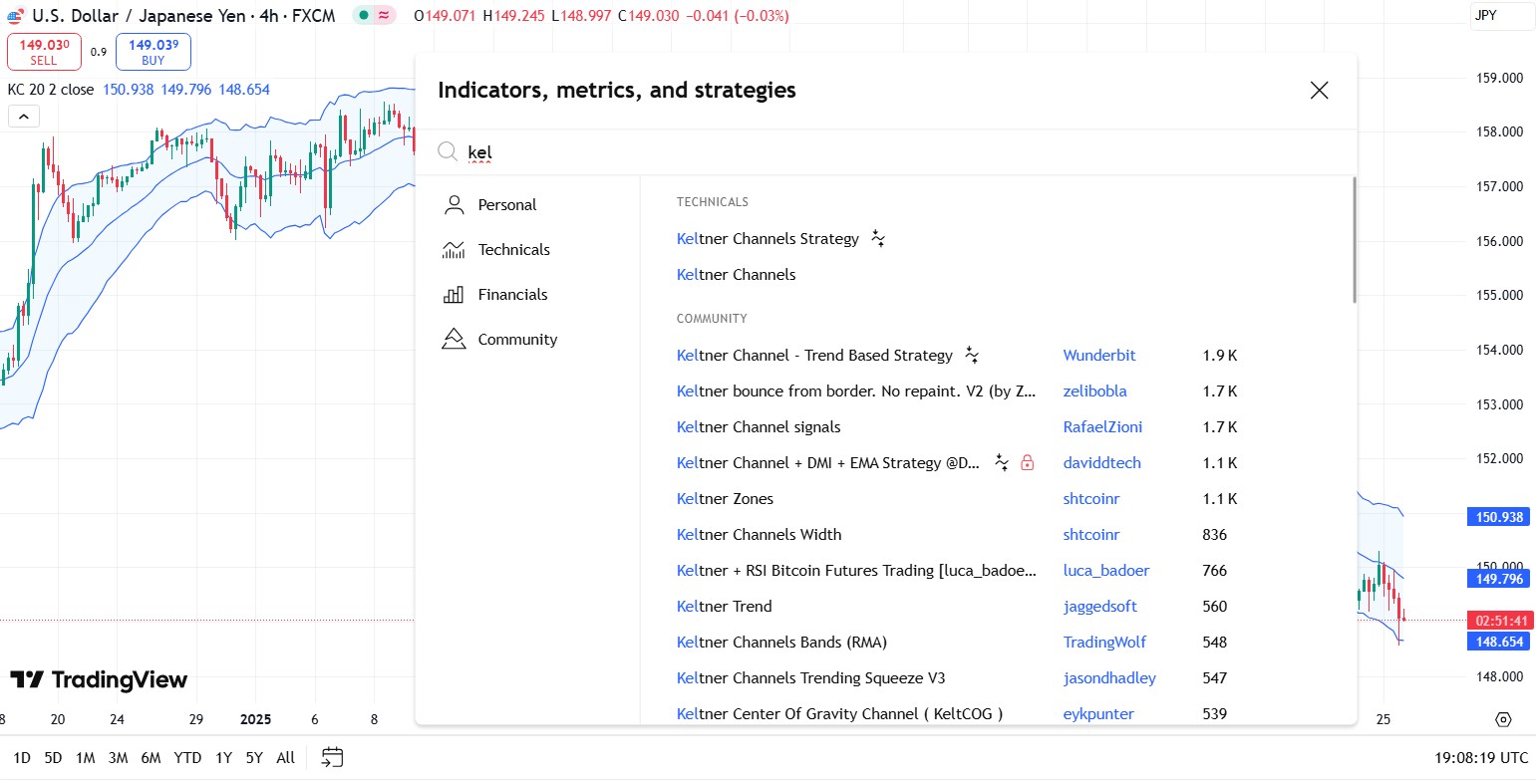The image size is (1536, 780).
Task: Open daviddtech author profile
Action: 1102,463
